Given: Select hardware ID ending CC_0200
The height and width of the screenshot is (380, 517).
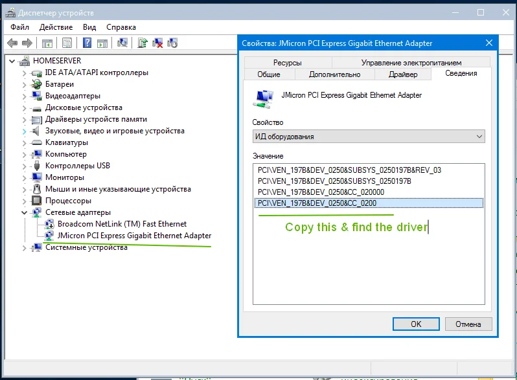Looking at the screenshot, I should click(x=369, y=203).
